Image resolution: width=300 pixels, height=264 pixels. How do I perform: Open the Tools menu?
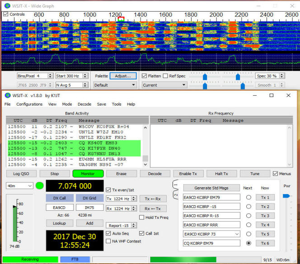(117, 104)
